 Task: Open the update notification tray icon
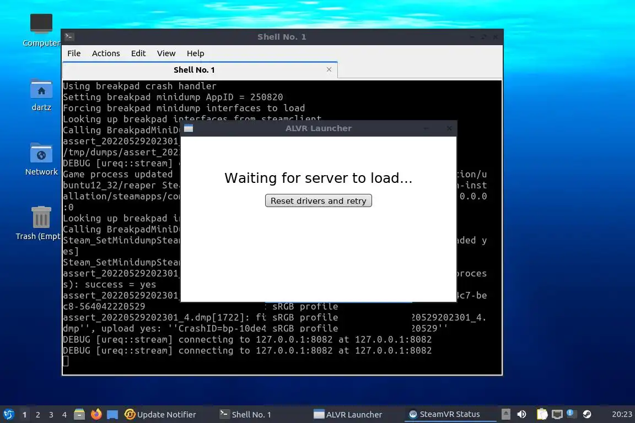[x=571, y=414]
